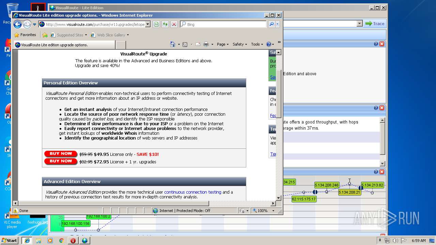
Task: Expand the Print dropdown arrow
Action: [212, 44]
